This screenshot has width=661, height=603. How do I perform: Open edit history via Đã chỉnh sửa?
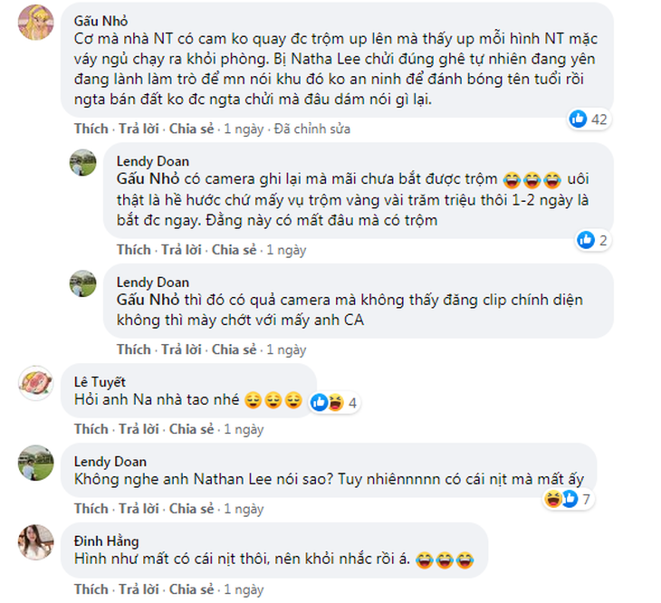(312, 129)
